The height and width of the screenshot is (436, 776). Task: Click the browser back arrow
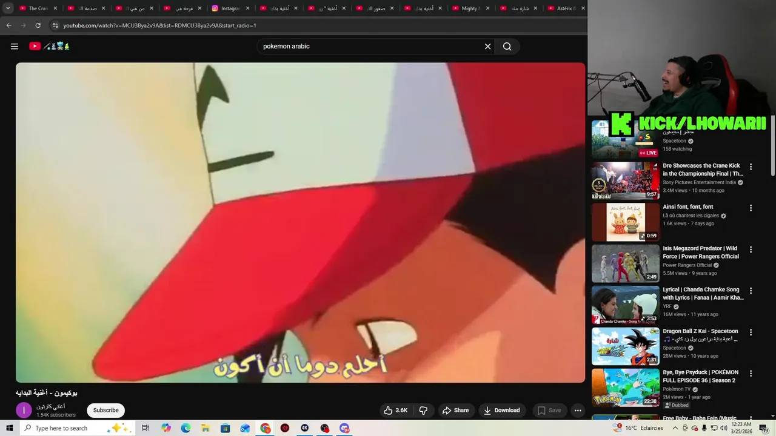(8, 25)
